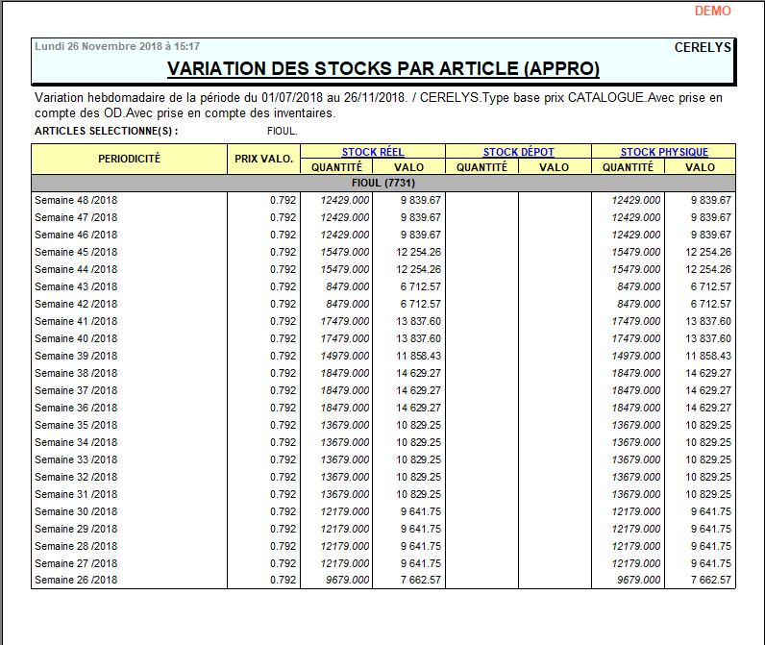
Task: Select QUANTITÉ header under STOCK PHYSIQUE
Action: (x=628, y=167)
